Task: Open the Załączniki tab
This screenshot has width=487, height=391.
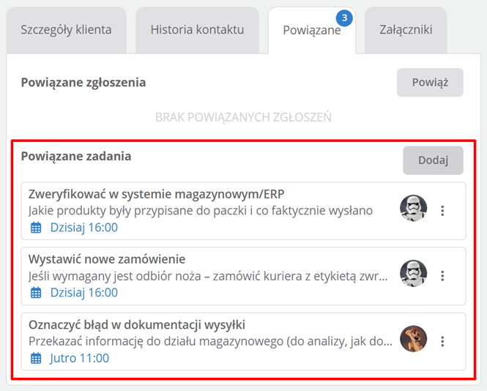Action: [406, 30]
